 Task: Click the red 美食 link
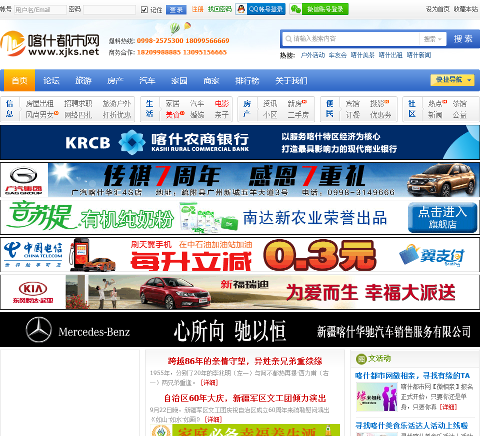point(172,115)
